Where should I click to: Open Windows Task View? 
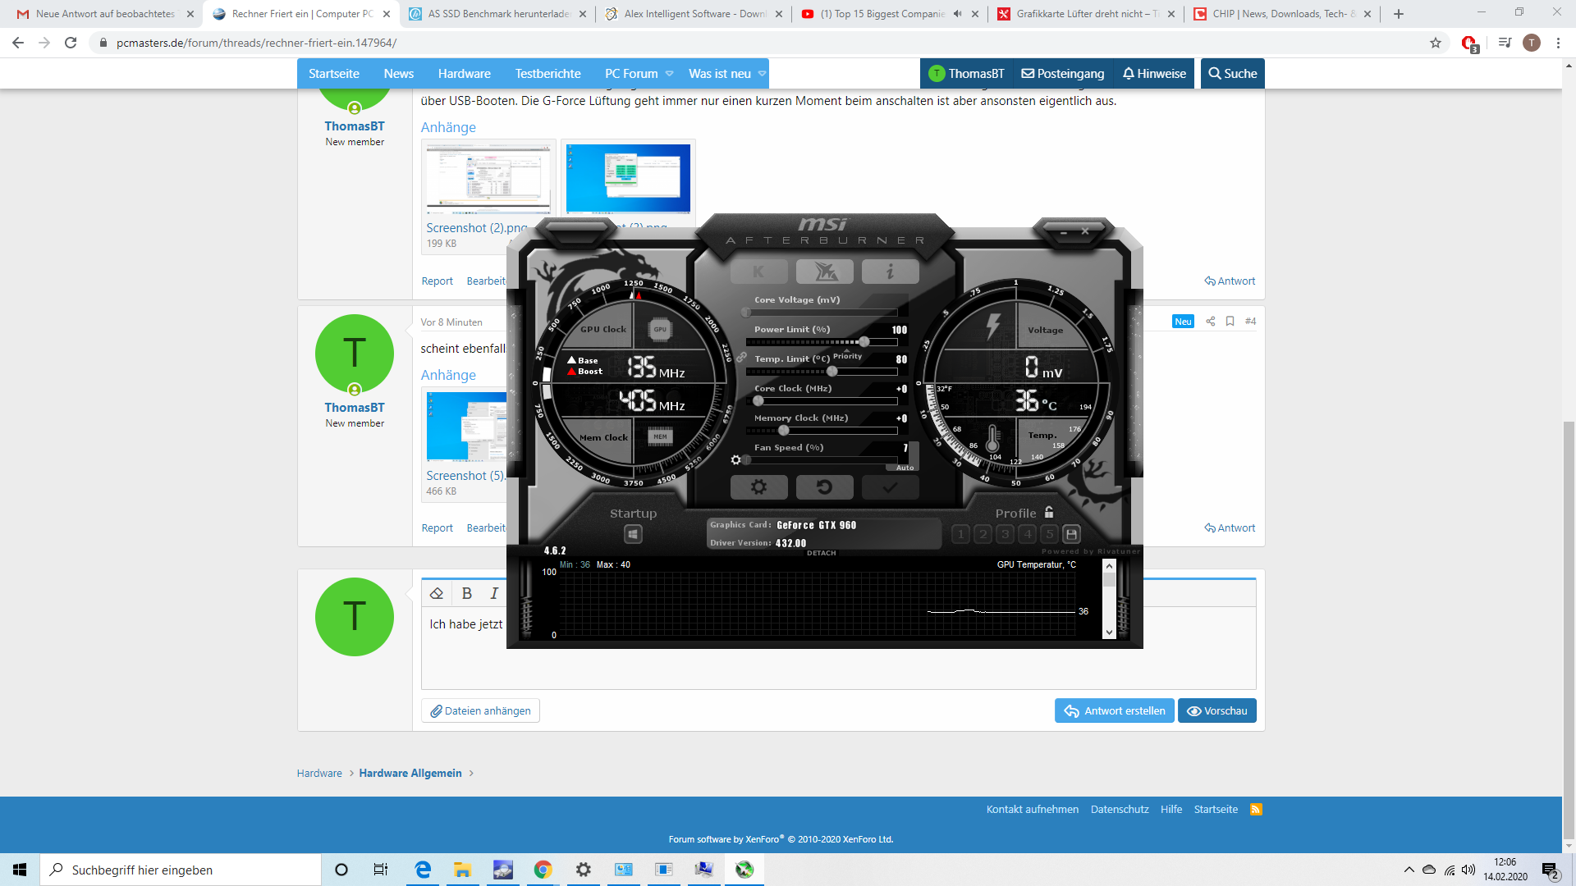(380, 870)
